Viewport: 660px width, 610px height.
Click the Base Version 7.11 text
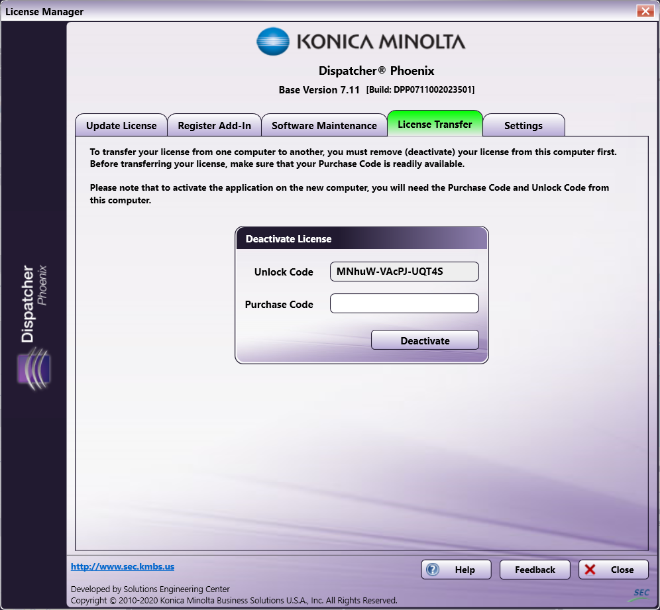(319, 89)
